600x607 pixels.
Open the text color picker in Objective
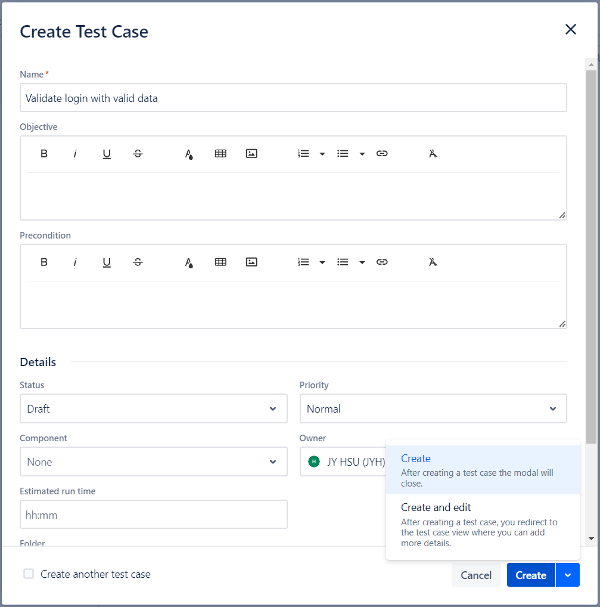[189, 154]
